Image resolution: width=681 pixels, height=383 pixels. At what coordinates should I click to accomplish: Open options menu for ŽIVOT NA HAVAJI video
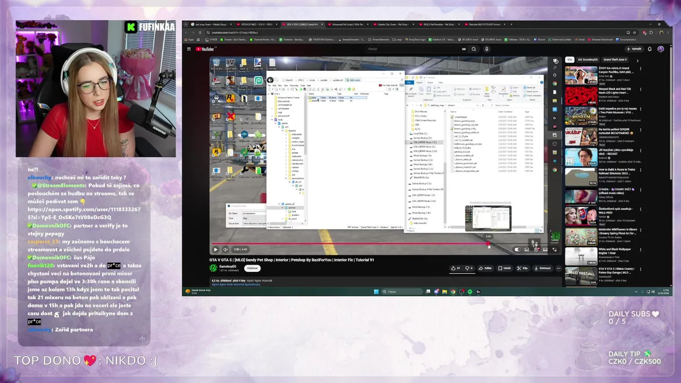coord(640,69)
